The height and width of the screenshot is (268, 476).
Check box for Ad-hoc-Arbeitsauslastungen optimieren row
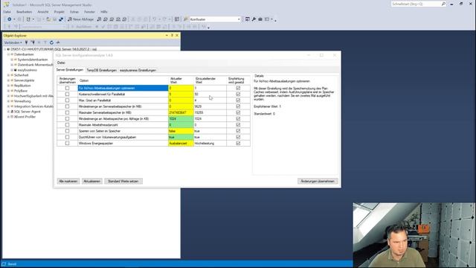[x=67, y=88]
